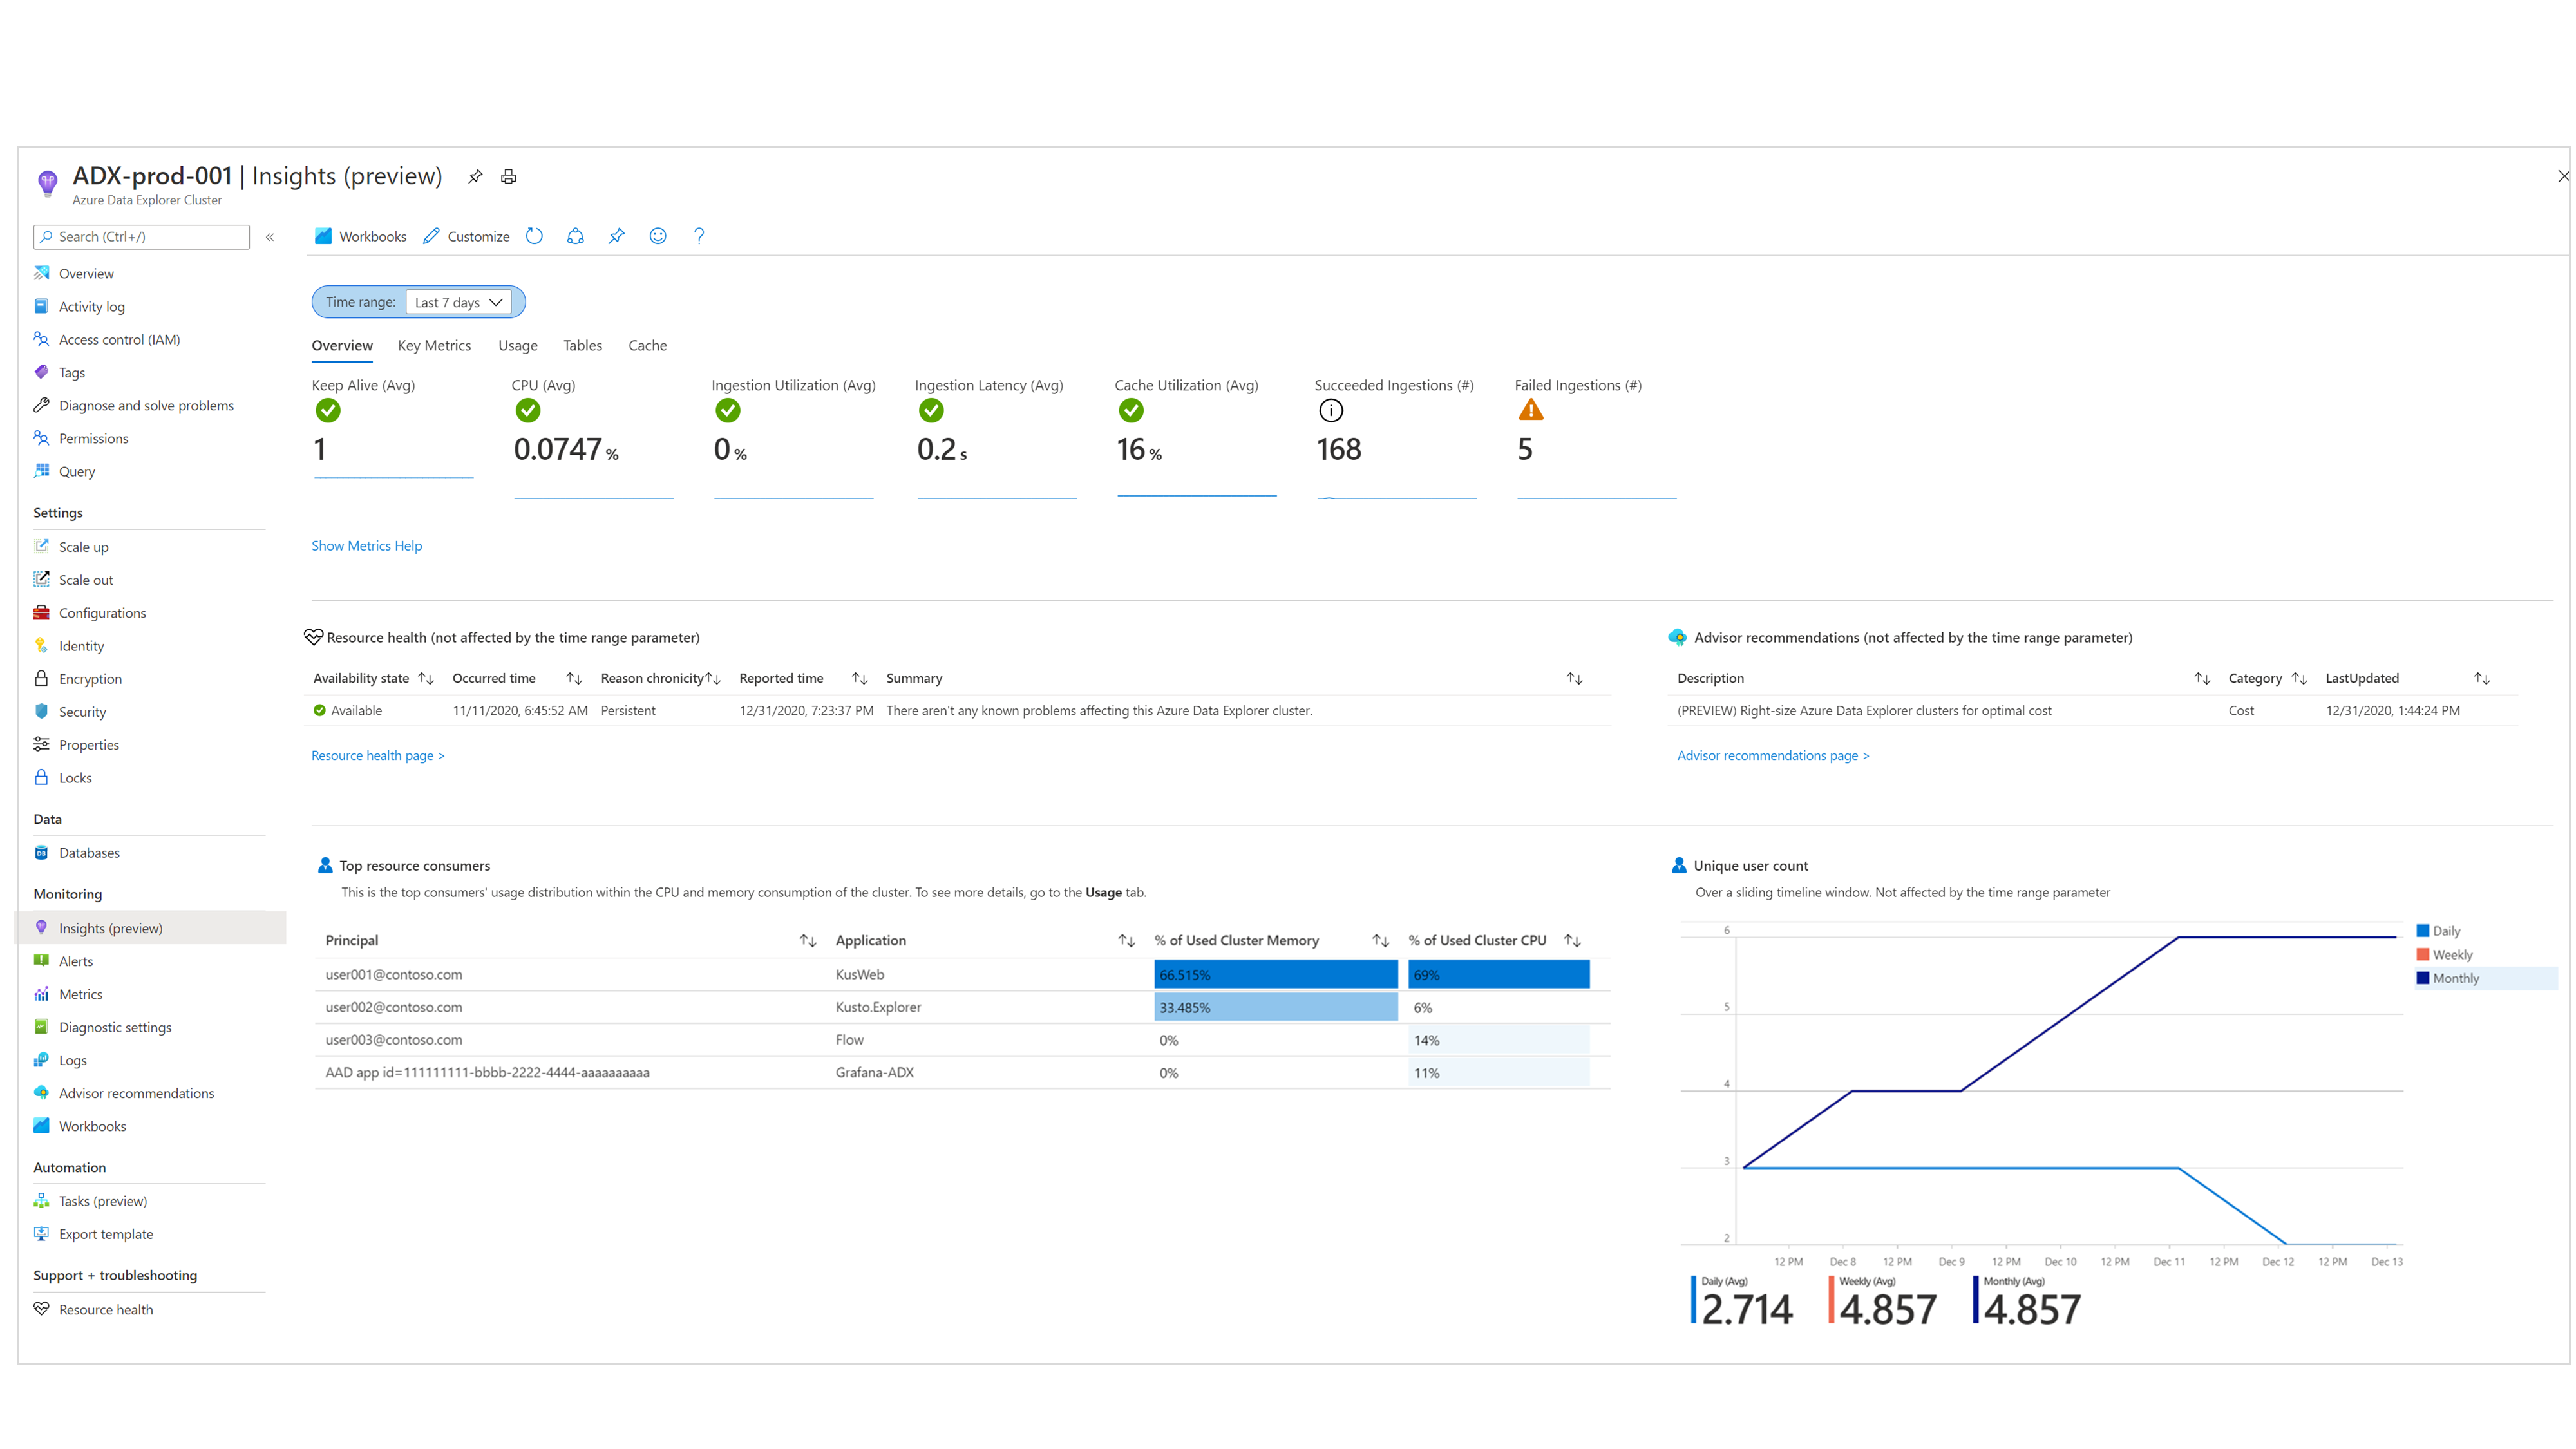Click the Show Metrics Help link
Image resolution: width=2576 pixels, height=1449 pixels.
366,545
